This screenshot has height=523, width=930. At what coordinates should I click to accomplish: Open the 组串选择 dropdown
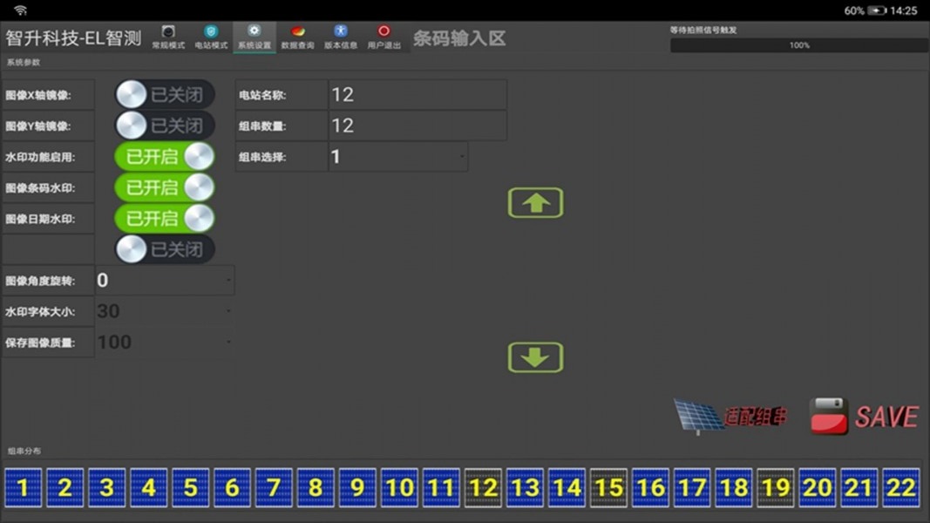click(x=398, y=157)
